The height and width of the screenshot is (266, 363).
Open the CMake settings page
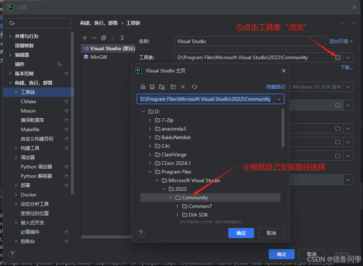click(28, 101)
